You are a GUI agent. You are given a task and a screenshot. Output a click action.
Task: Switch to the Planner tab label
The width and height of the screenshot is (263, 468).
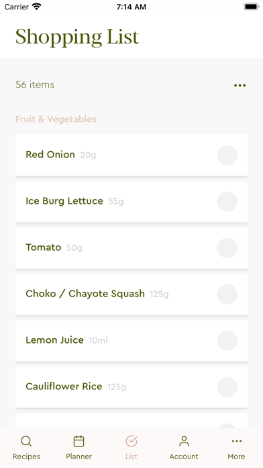click(79, 457)
